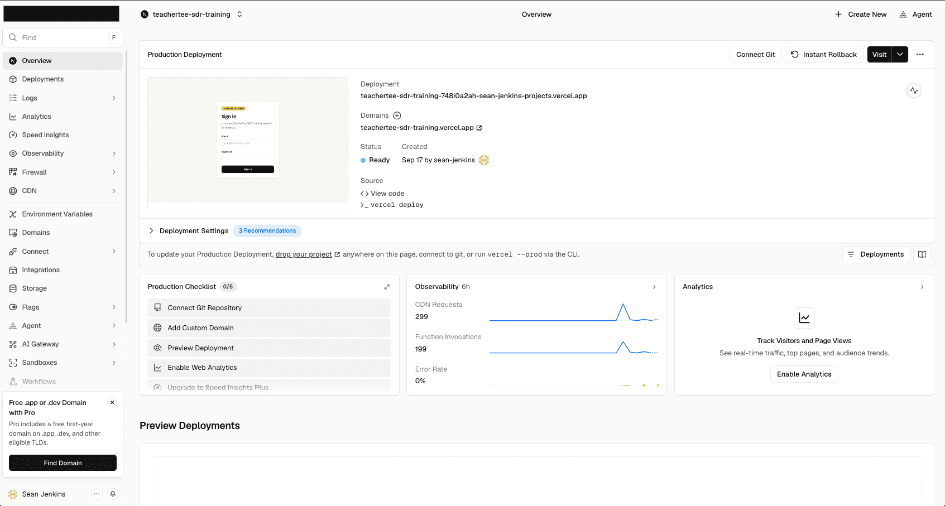
Task: Select Connect Git Repository checklist item
Action: (x=269, y=308)
